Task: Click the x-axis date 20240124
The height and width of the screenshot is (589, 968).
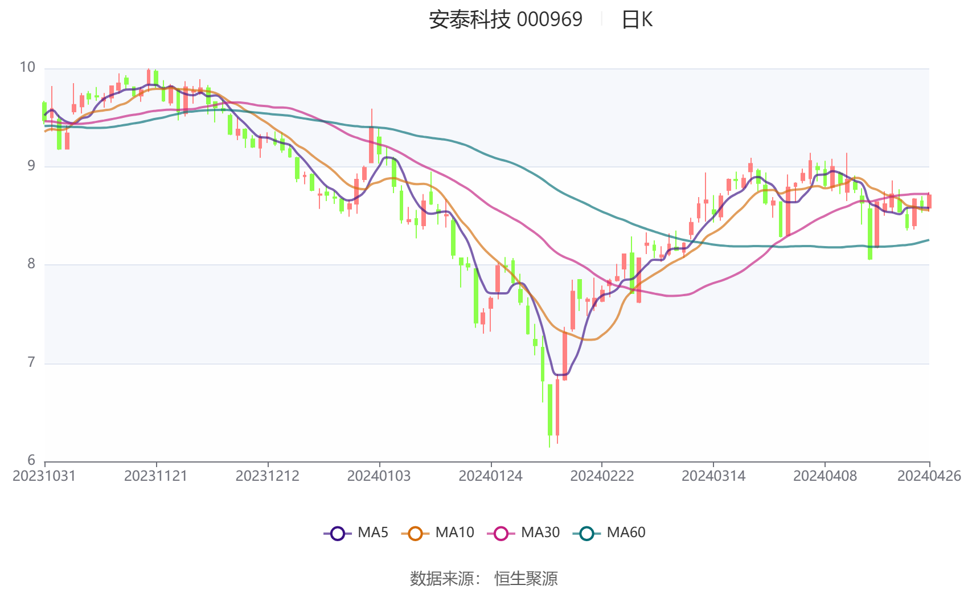Action: pos(491,476)
